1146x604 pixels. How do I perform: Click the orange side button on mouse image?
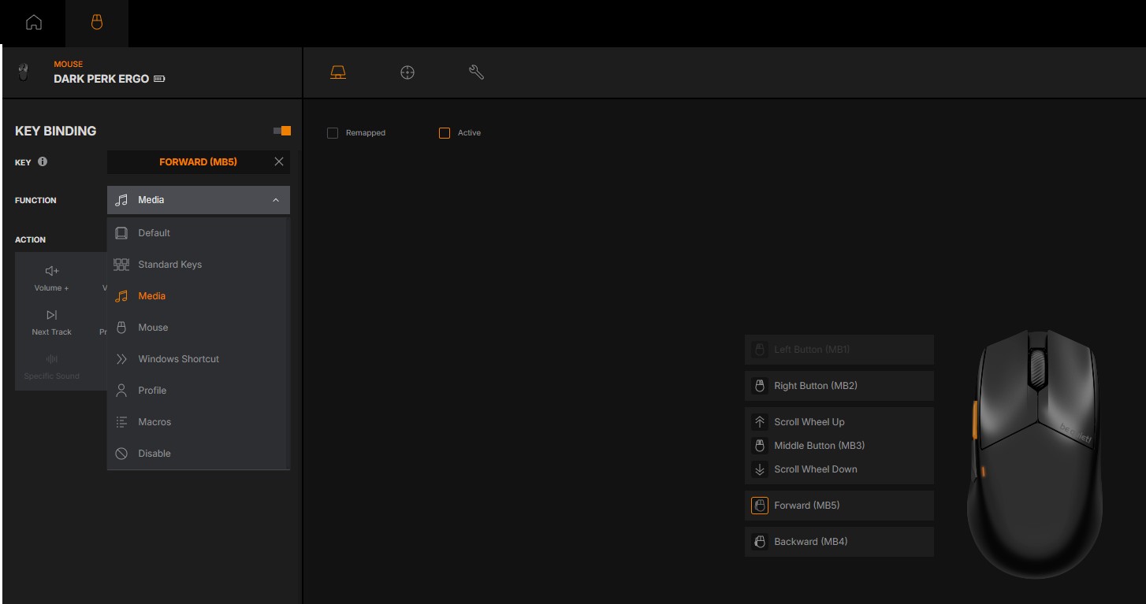974,420
